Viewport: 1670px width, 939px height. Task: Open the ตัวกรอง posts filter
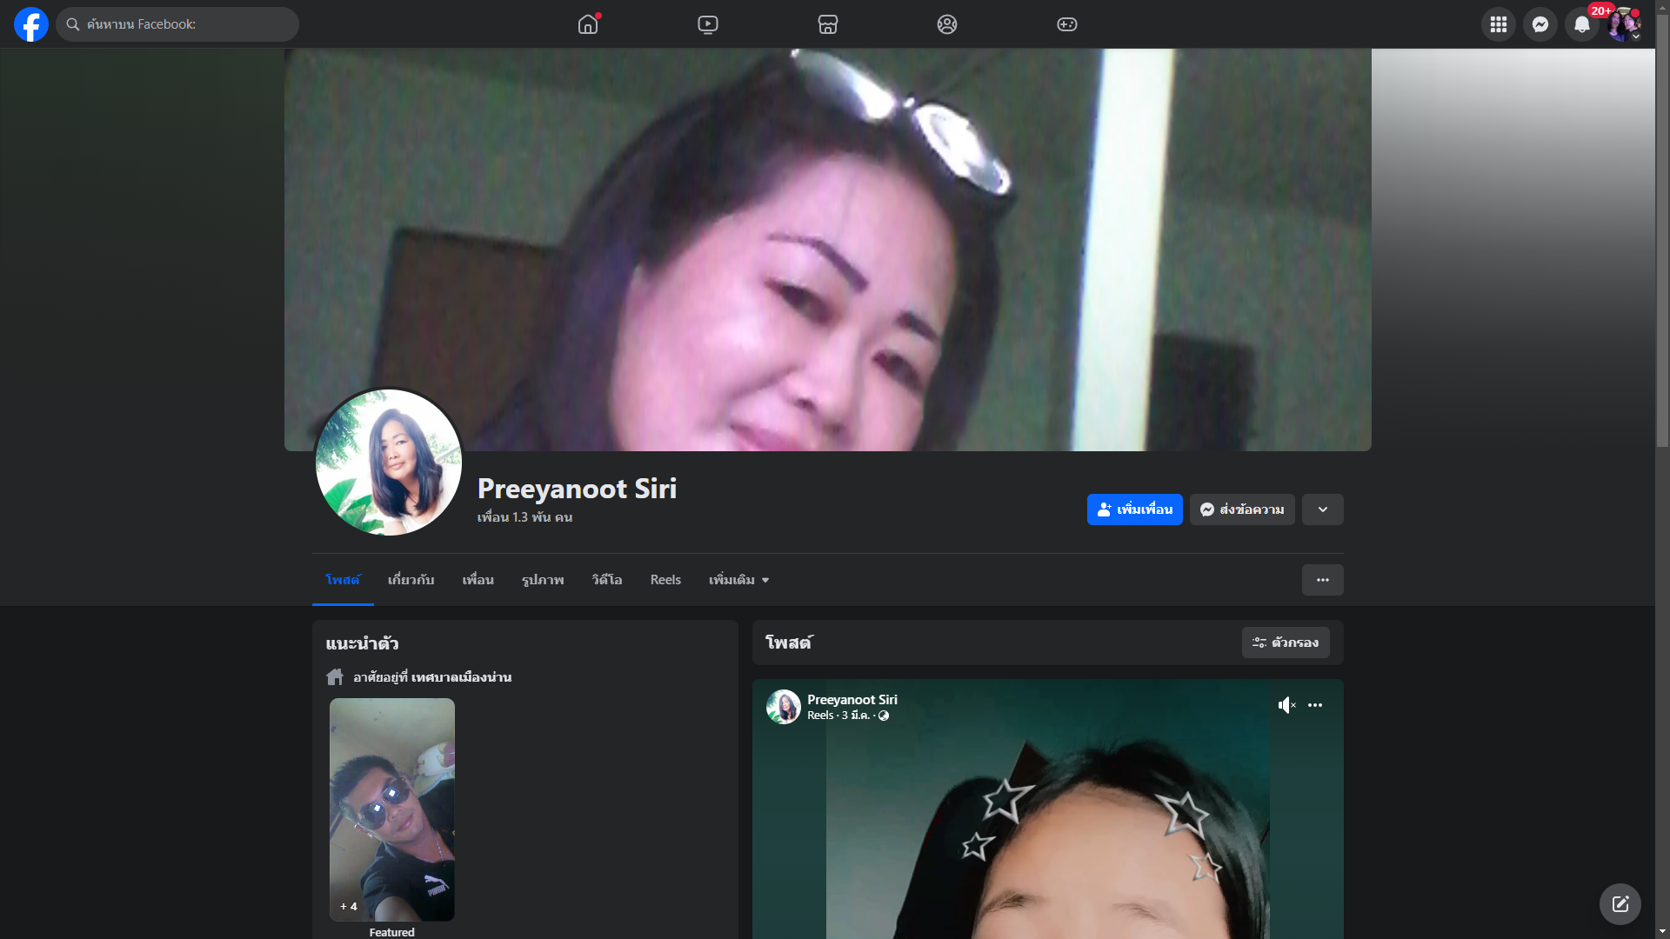coord(1285,643)
